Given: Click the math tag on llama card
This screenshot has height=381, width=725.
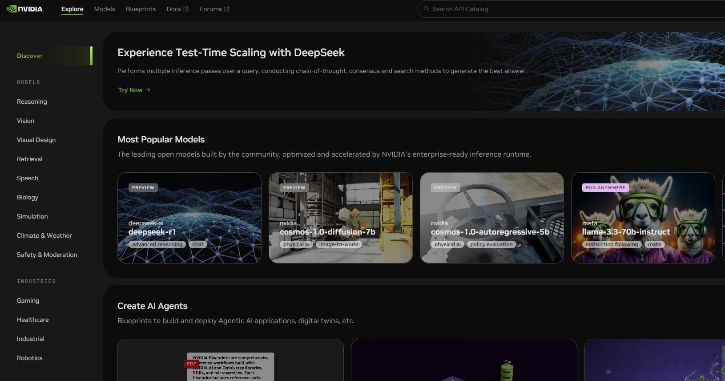Looking at the screenshot, I should 654,244.
